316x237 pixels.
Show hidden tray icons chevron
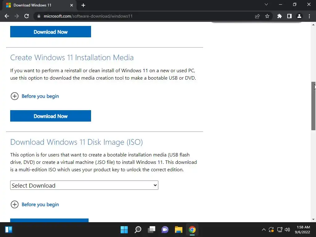click(x=264, y=230)
